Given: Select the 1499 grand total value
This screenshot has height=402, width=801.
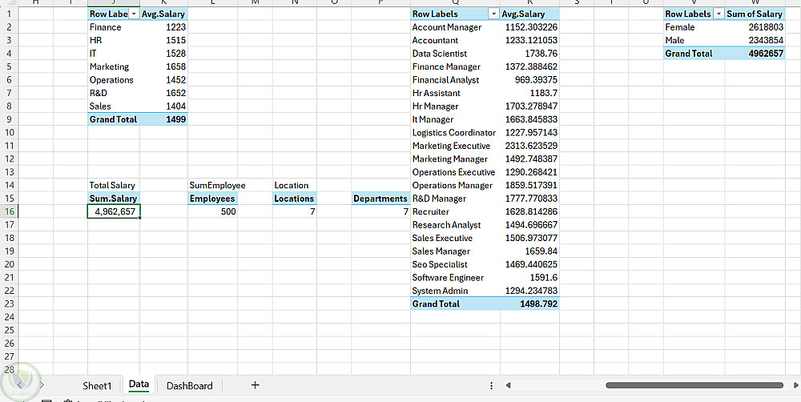Looking at the screenshot, I should (x=163, y=119).
